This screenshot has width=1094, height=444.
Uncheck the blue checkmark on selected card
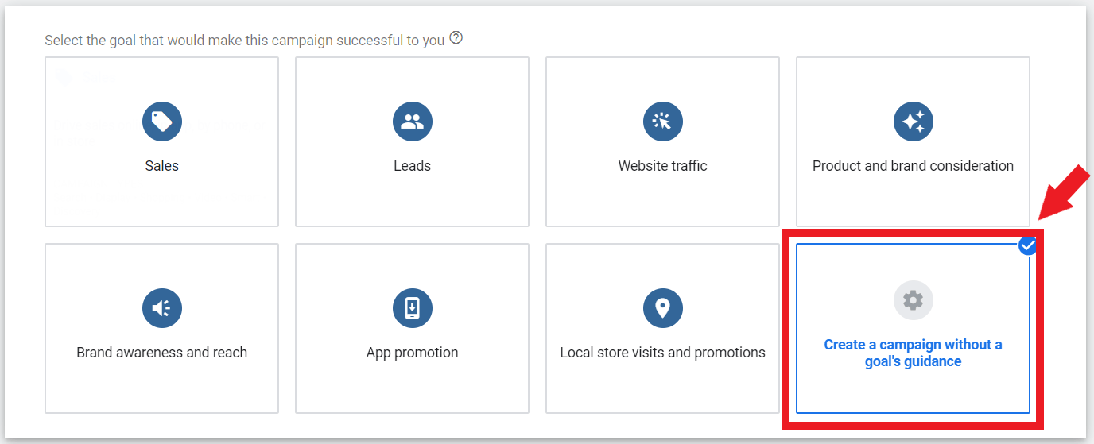click(1027, 246)
